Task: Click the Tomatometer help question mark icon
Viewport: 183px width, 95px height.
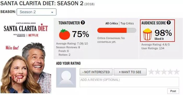Action: coord(83,23)
